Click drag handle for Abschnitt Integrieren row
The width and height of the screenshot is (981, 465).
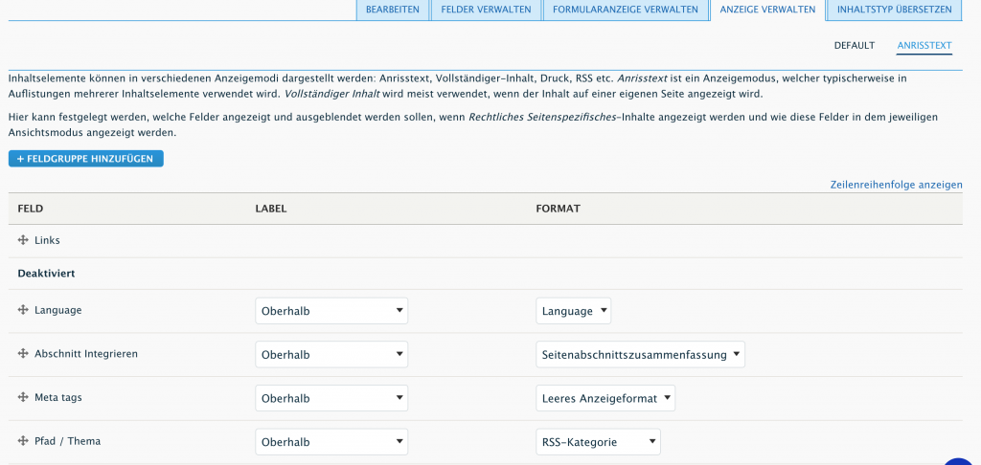click(23, 354)
